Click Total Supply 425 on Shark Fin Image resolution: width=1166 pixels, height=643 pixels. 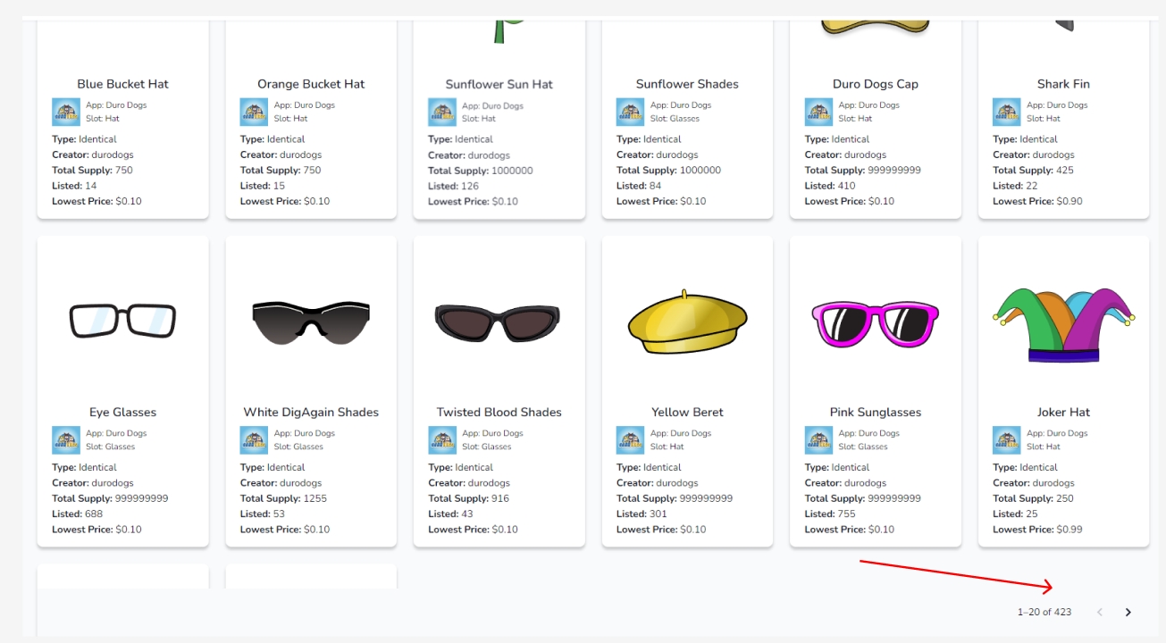point(1033,170)
